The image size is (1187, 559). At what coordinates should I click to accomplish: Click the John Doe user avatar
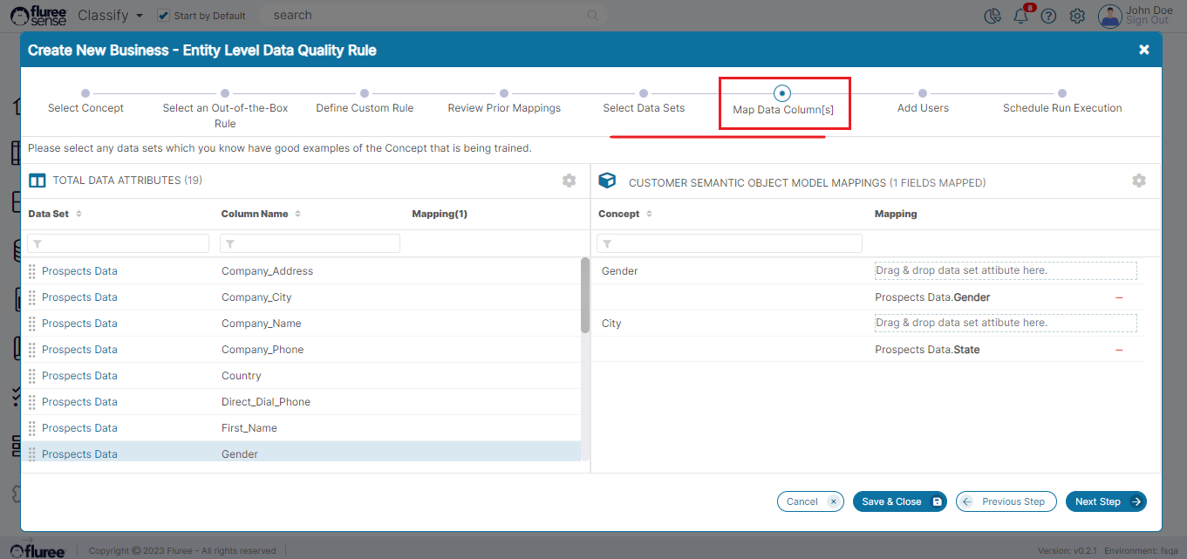pyautogui.click(x=1109, y=16)
